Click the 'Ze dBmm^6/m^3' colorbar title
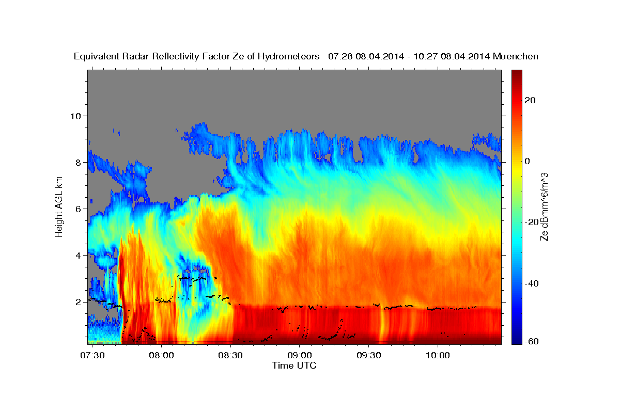This screenshot has width=620, height=413. click(x=544, y=207)
